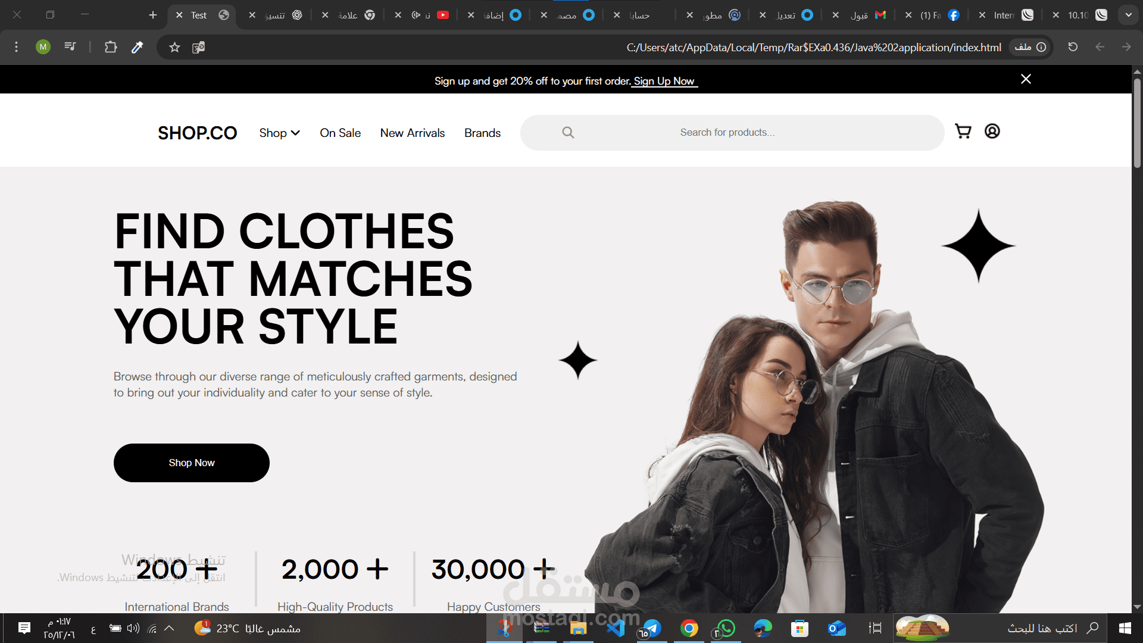View site info via the ملف chip

(1030, 47)
